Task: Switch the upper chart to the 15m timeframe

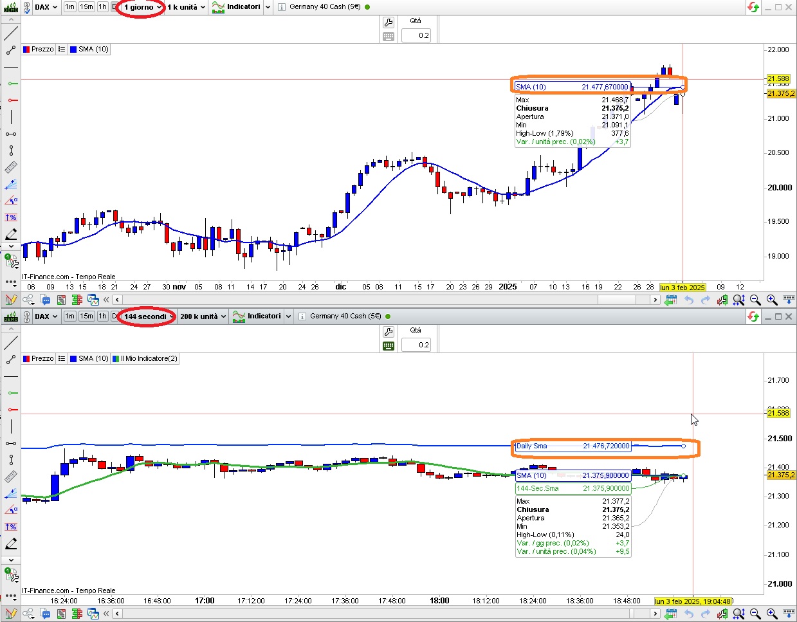Action: pyautogui.click(x=86, y=7)
